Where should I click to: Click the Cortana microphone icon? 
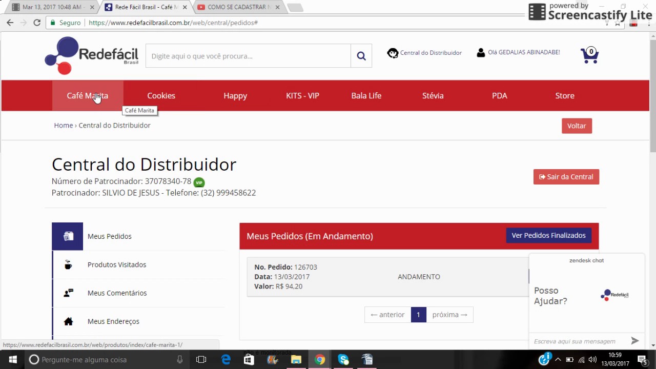pos(180,359)
